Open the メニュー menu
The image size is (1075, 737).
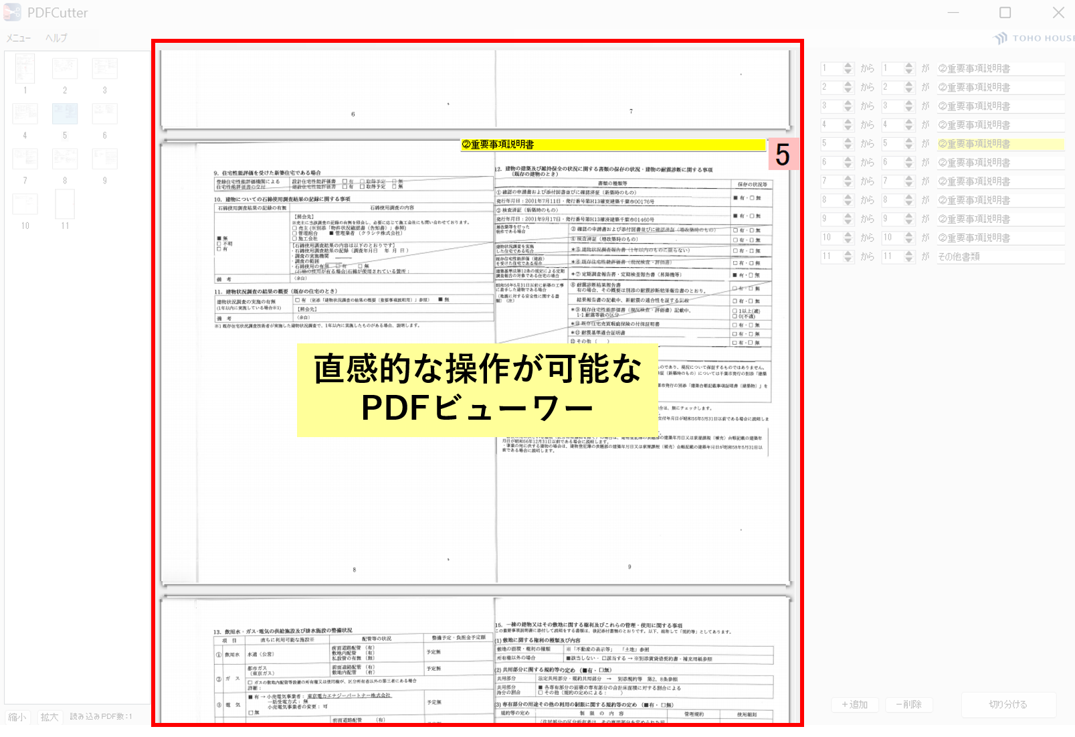[x=19, y=38]
